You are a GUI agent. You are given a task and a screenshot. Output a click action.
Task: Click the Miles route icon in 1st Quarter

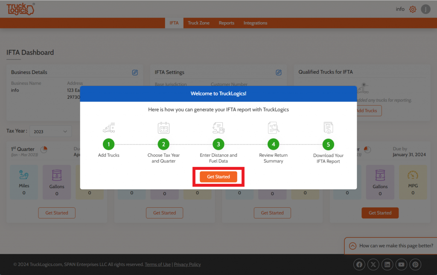point(24,175)
